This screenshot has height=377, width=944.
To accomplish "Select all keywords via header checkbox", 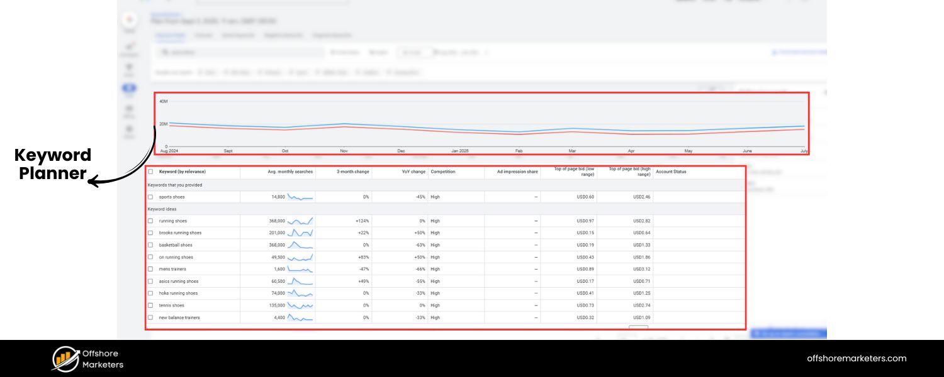I will coord(150,171).
